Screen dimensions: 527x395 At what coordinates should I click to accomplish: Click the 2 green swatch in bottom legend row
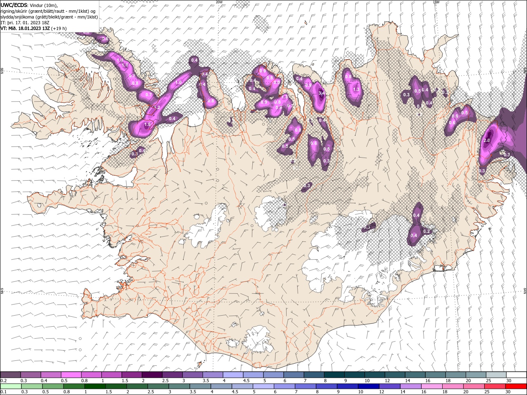[137, 386]
